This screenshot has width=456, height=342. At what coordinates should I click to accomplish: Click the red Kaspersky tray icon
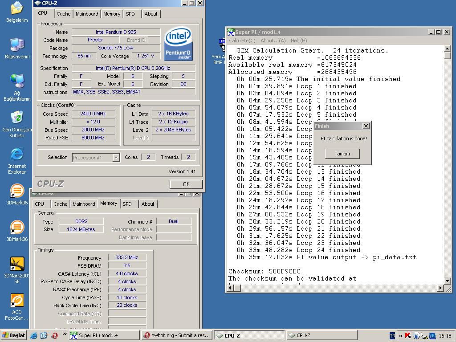[x=408, y=336]
